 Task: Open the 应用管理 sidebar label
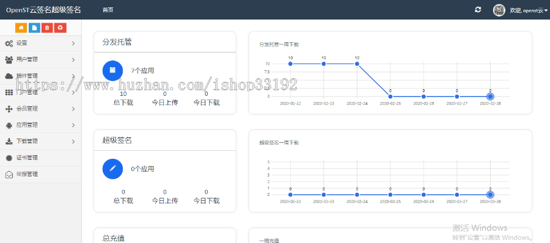(27, 125)
